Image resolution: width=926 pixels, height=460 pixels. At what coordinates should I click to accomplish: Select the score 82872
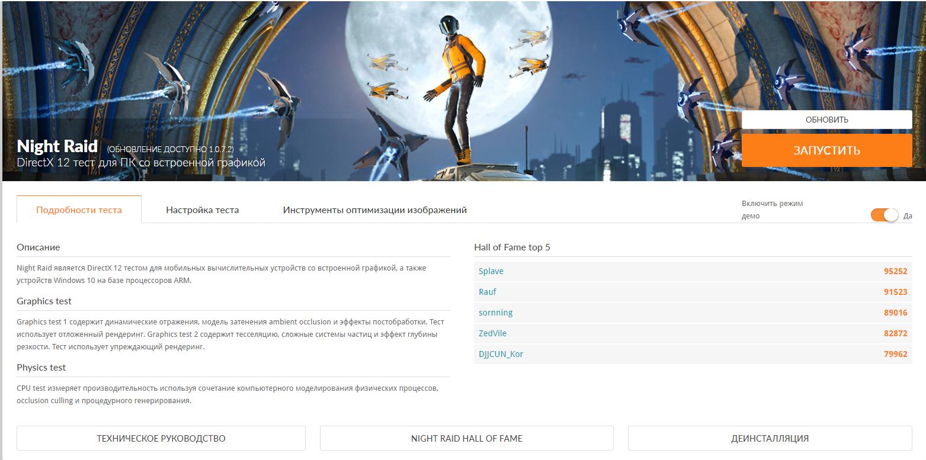pos(895,333)
